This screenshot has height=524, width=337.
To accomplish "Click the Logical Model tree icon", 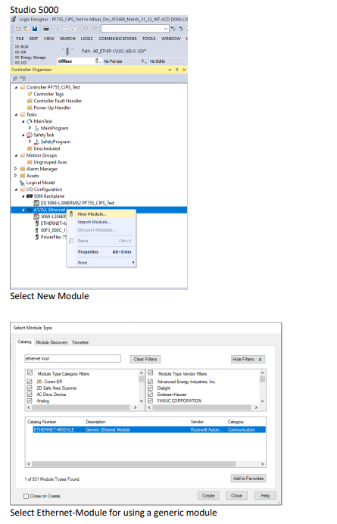I will [22, 182].
